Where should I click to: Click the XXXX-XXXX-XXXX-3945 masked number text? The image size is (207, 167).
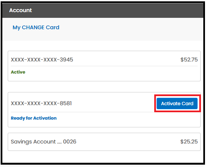coord(42,60)
